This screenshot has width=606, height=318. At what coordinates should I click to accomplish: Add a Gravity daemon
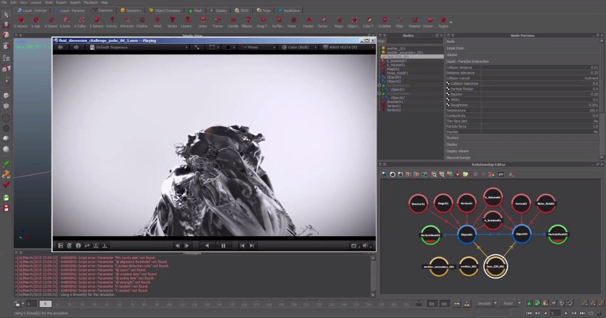coord(112,22)
